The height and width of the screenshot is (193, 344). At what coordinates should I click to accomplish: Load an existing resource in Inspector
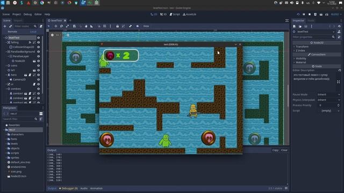pyautogui.click(x=300, y=26)
